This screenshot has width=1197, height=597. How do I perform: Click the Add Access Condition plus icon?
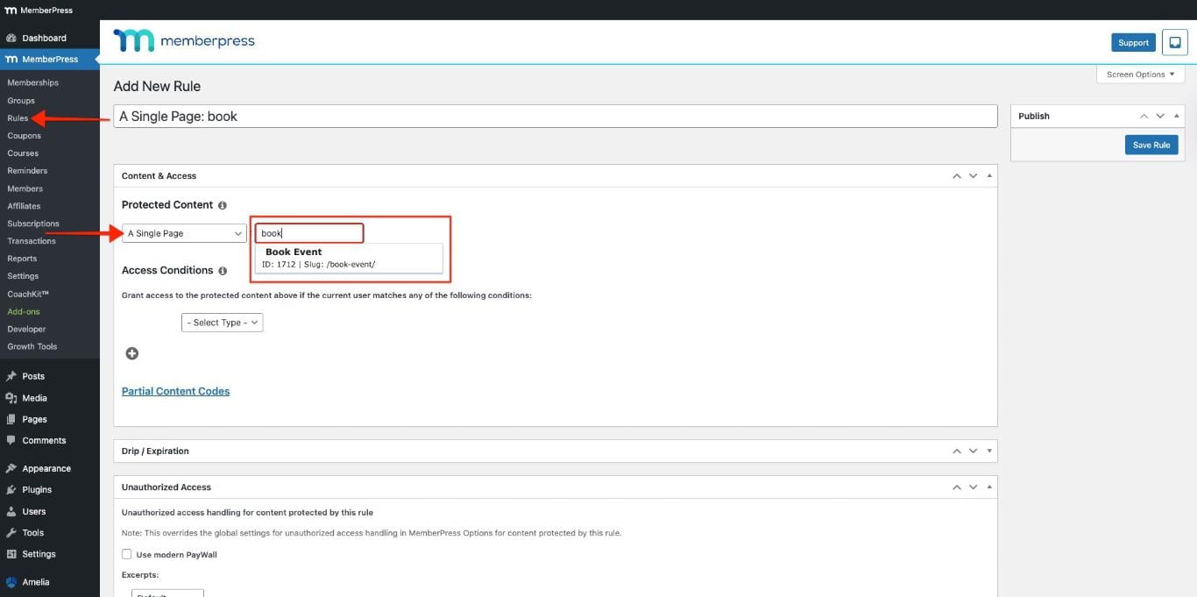tap(131, 353)
